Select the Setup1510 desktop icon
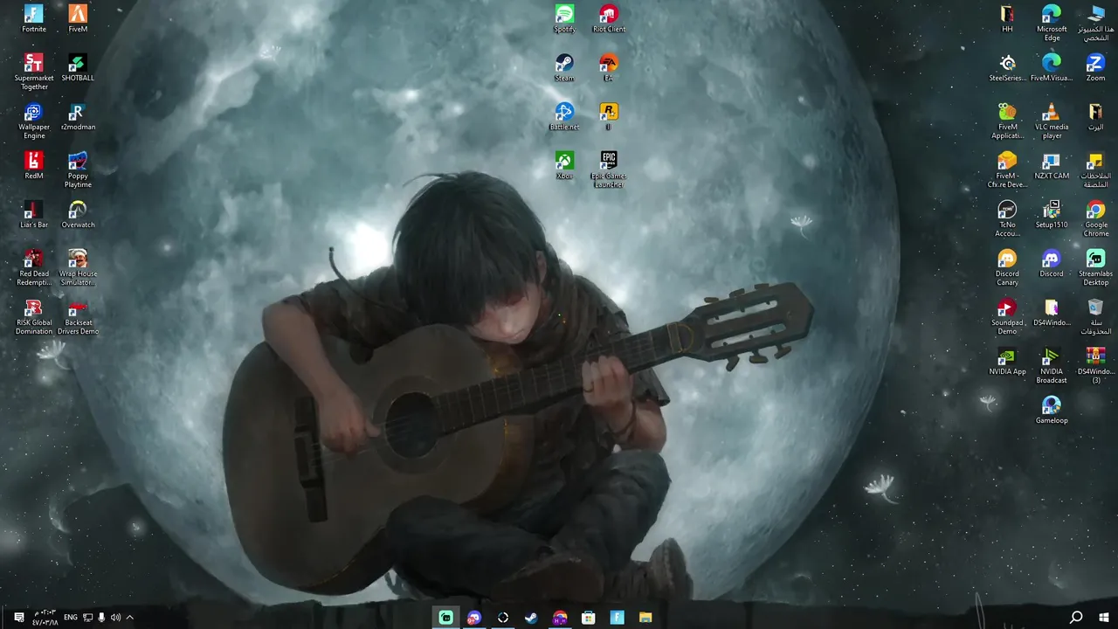 click(x=1052, y=214)
